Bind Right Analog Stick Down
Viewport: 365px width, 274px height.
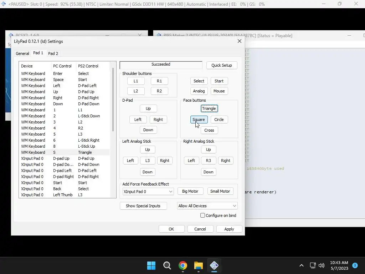tap(208, 172)
